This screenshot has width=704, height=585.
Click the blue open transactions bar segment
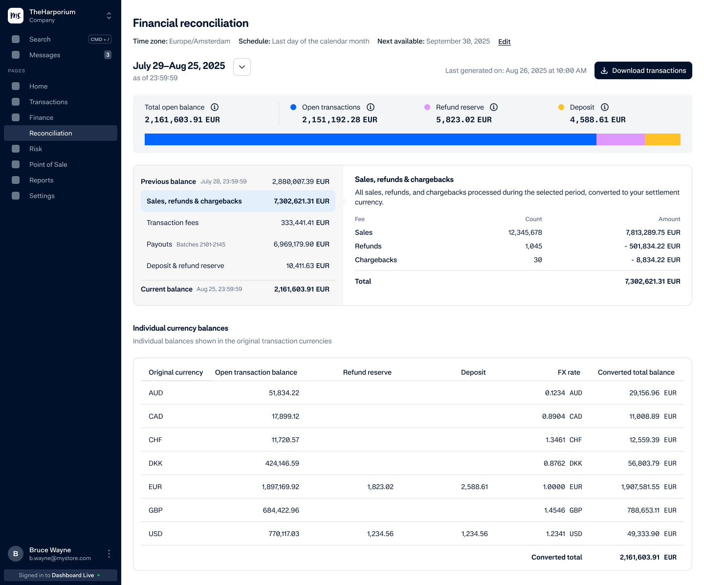coord(371,139)
